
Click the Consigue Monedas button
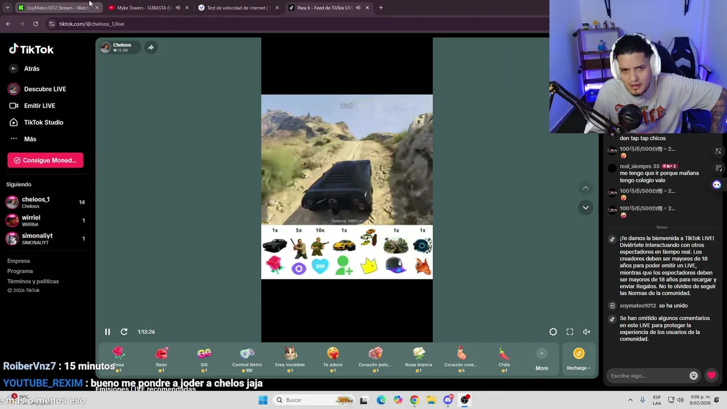(45, 160)
